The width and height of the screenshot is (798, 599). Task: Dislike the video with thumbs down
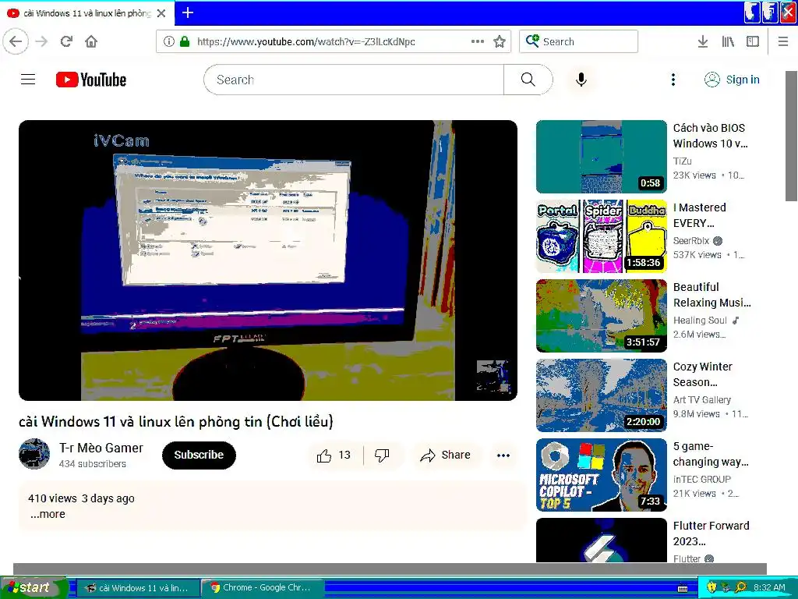coord(382,455)
